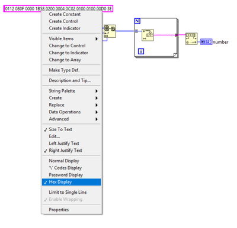Click the U32 number indicator terminal

tap(206, 42)
